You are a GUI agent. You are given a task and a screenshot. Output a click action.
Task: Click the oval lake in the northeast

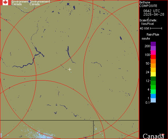coord(121,38)
